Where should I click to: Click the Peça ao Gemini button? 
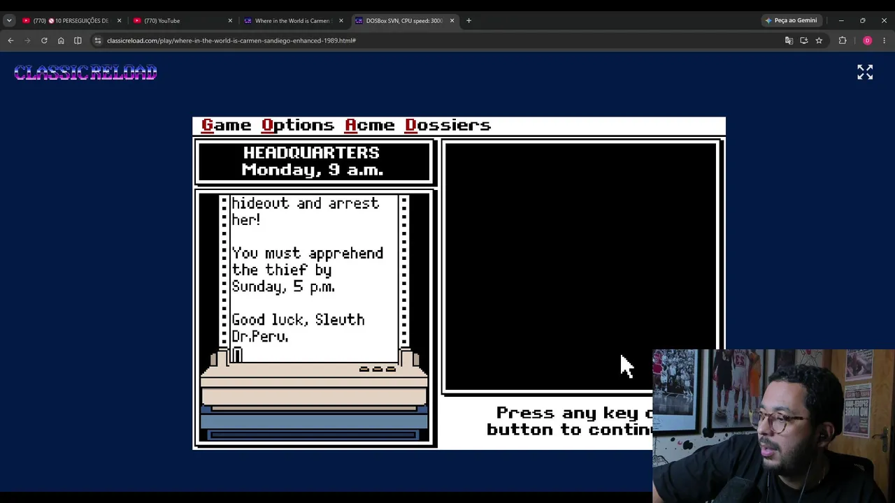pyautogui.click(x=791, y=20)
